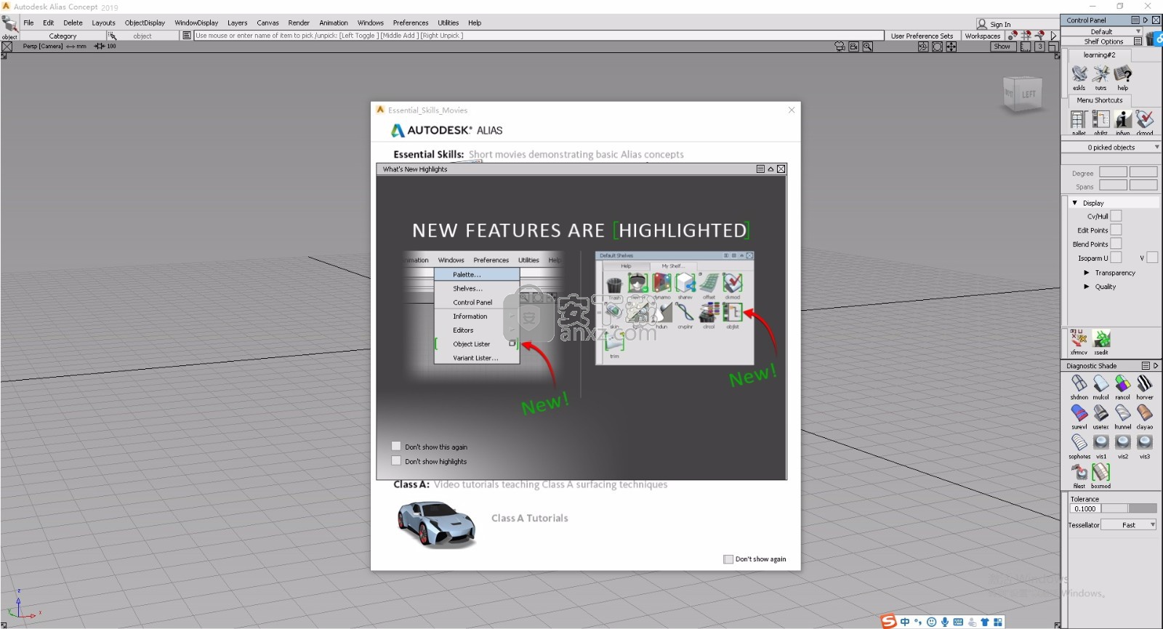Select the xfrmcv transform CV tool
1163x629 pixels.
pos(1079,338)
